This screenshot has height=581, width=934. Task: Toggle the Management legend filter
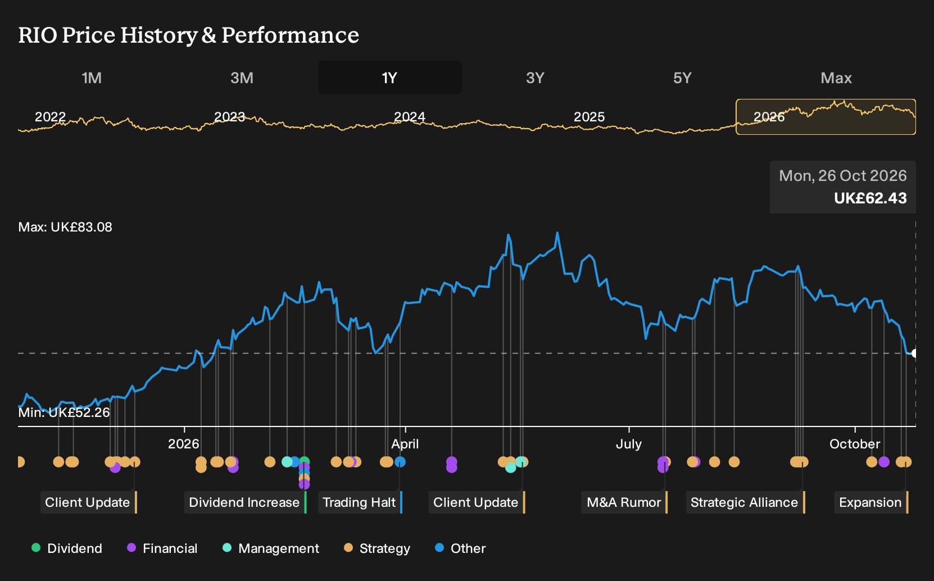[x=271, y=548]
